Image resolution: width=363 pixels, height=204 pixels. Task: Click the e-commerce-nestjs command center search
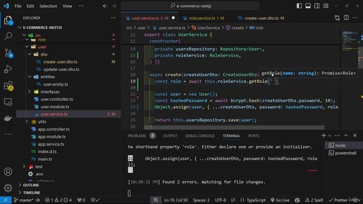(x=191, y=6)
